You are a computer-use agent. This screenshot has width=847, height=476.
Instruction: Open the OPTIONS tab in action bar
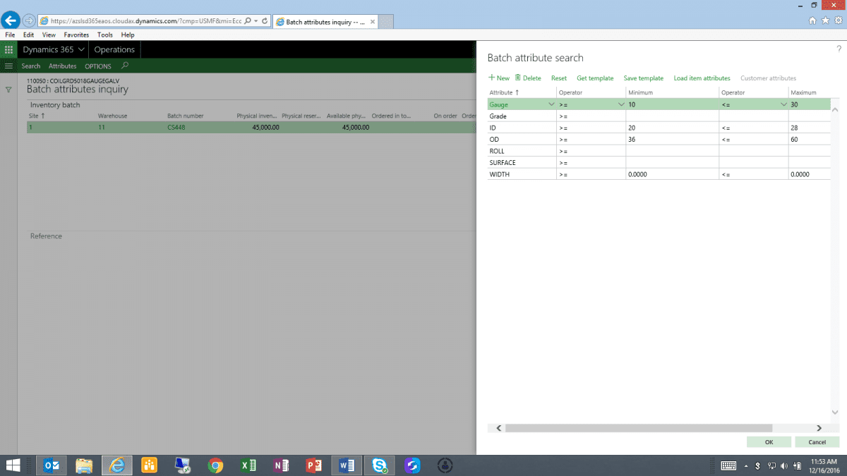(x=98, y=66)
